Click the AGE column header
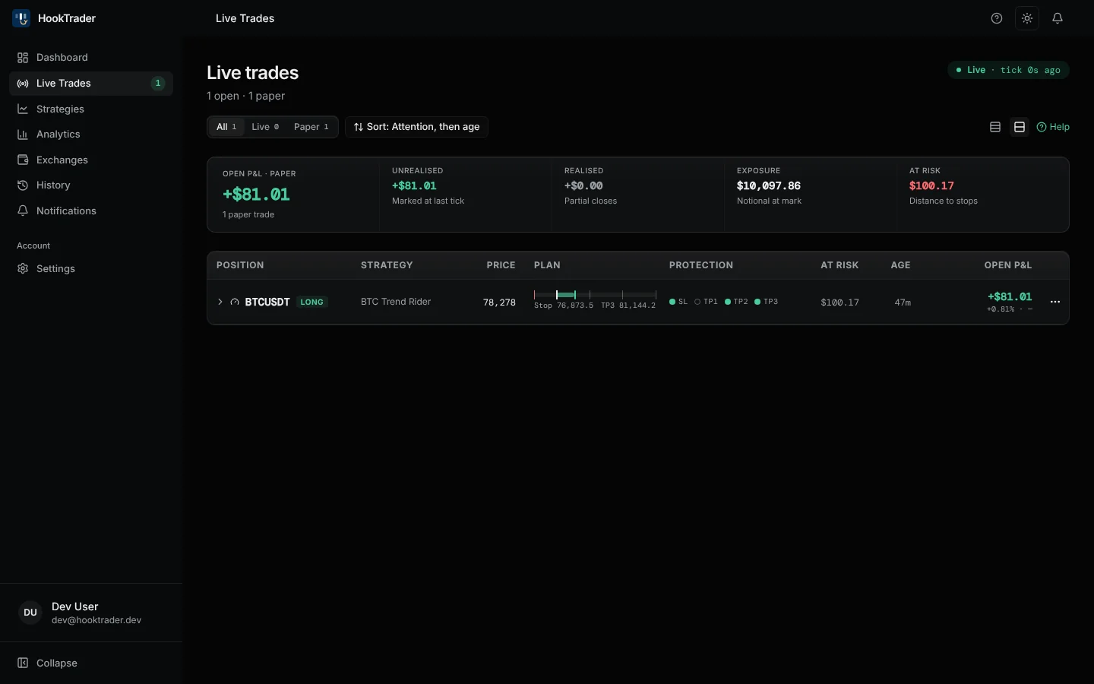This screenshot has height=684, width=1094. click(x=900, y=265)
